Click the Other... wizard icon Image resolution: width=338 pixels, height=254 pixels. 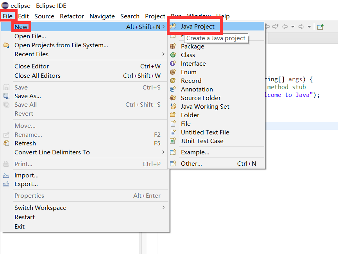(x=173, y=163)
